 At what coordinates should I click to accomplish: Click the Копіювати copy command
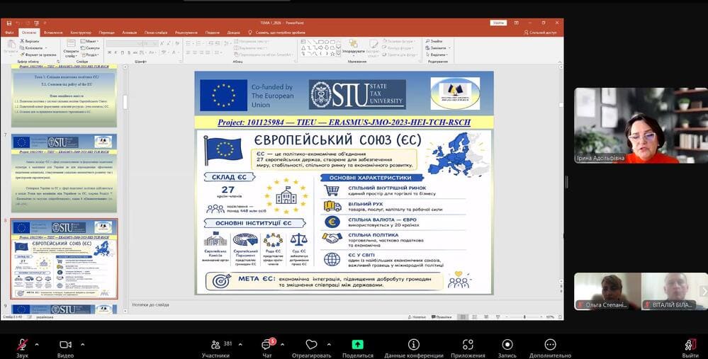(x=32, y=48)
